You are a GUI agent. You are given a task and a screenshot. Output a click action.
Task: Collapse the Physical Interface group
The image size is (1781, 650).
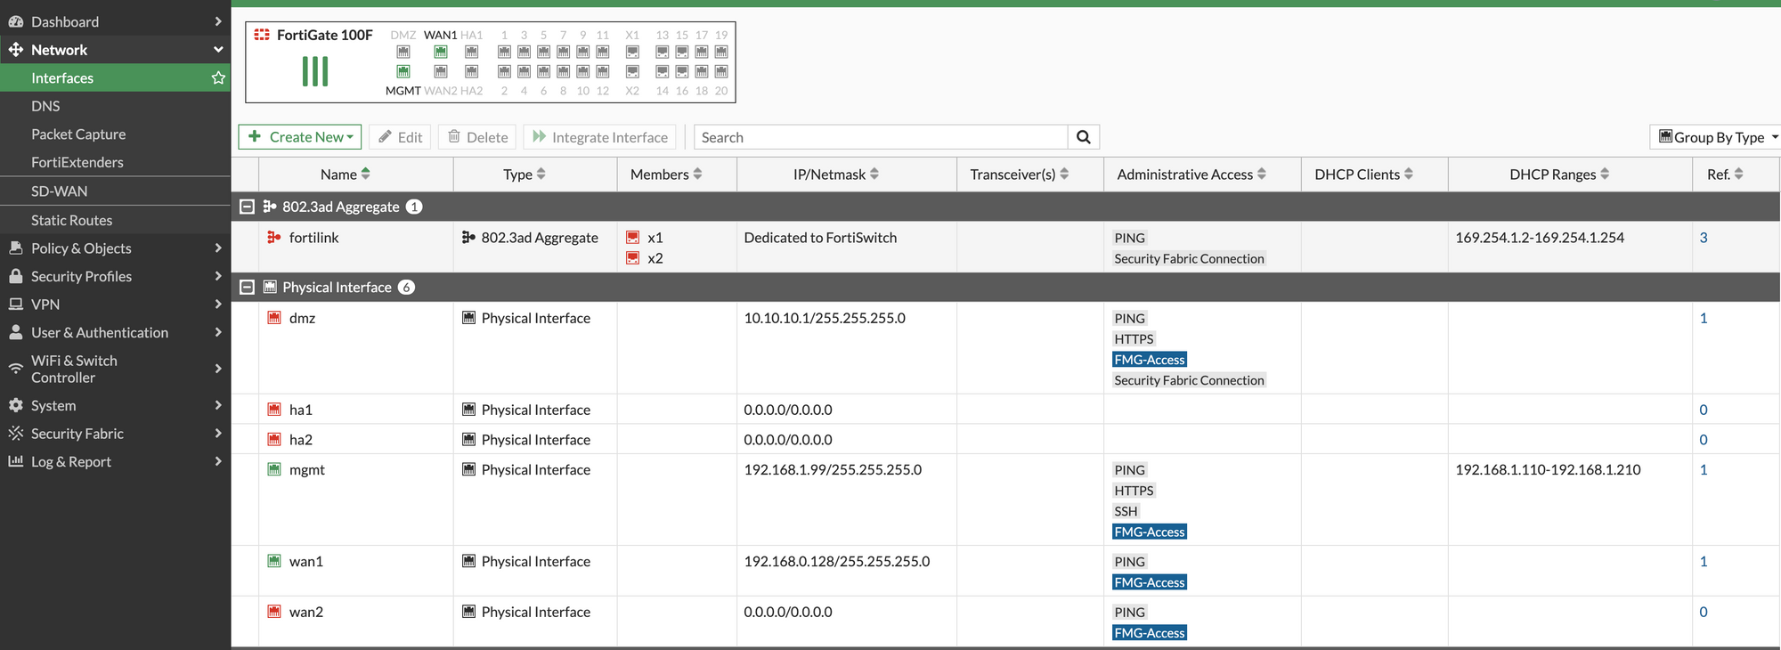(248, 288)
